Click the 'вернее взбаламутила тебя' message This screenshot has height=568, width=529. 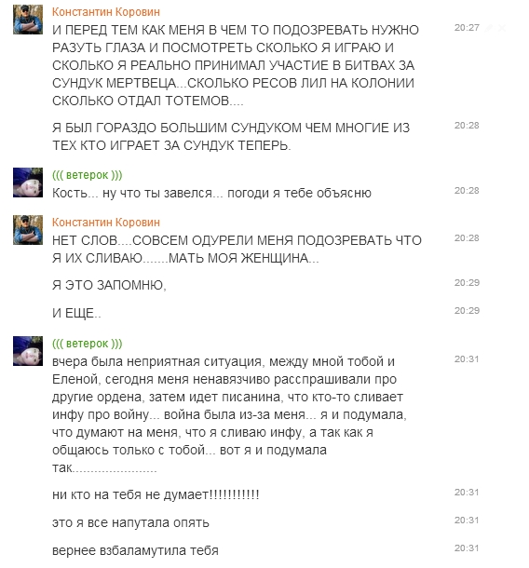pyautogui.click(x=136, y=550)
